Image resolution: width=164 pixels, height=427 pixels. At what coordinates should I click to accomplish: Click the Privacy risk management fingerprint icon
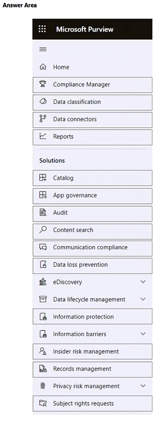(43, 386)
